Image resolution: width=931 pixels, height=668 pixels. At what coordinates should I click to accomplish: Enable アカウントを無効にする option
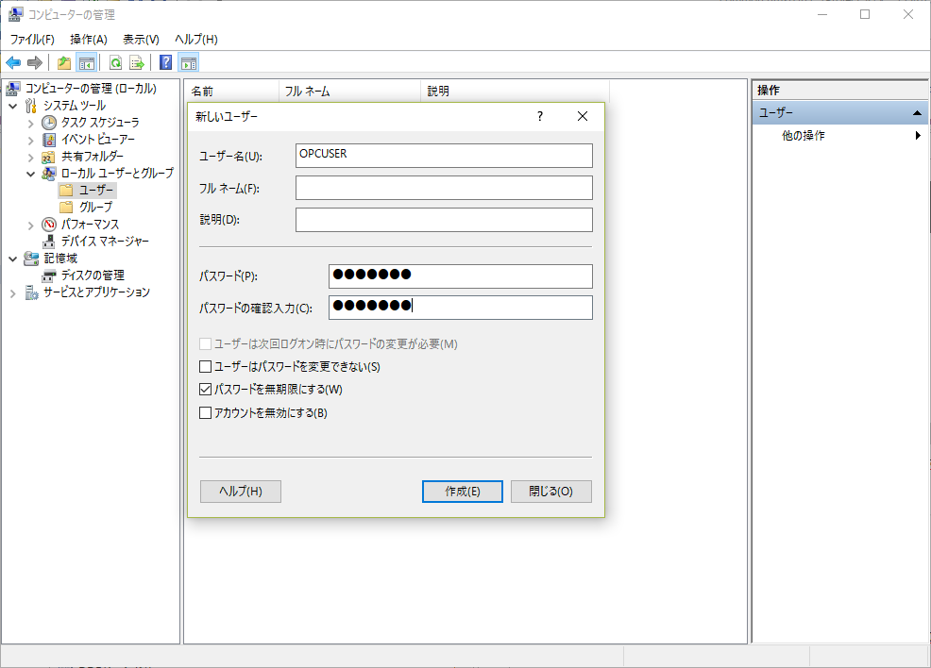click(204, 412)
